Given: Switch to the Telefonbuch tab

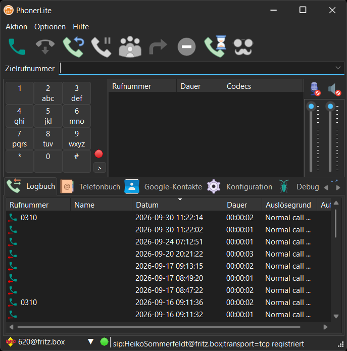Looking at the screenshot, I should point(90,186).
